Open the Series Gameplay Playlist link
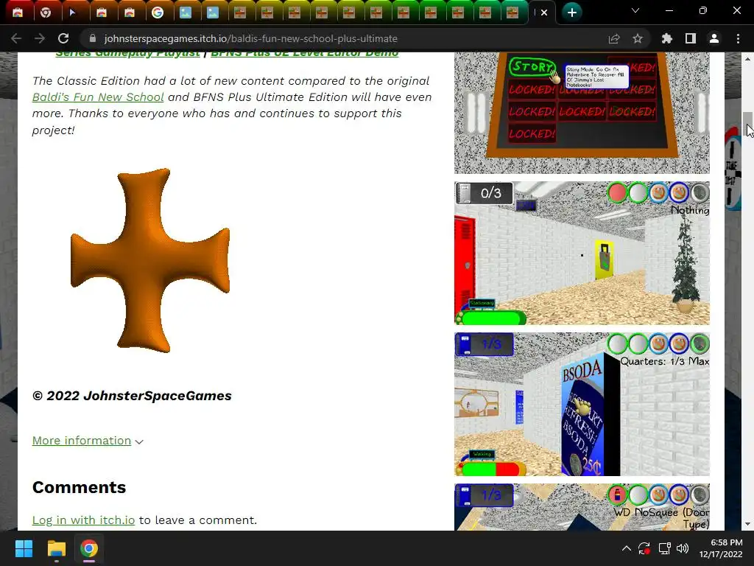This screenshot has width=754, height=566. [x=127, y=54]
